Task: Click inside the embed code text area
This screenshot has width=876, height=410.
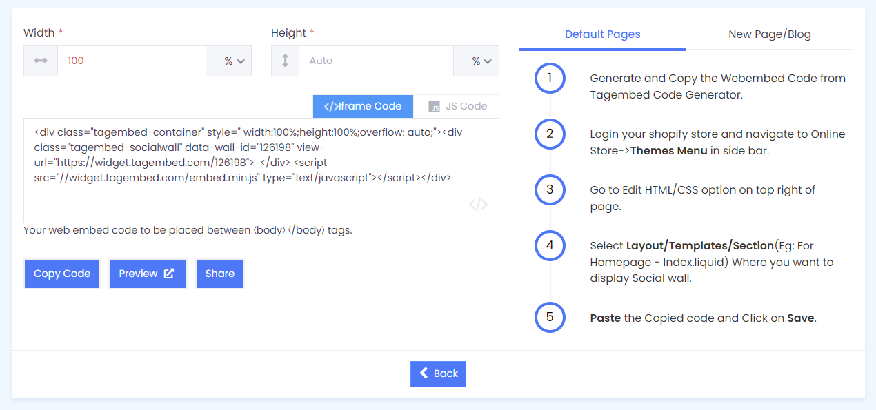Action: click(261, 170)
